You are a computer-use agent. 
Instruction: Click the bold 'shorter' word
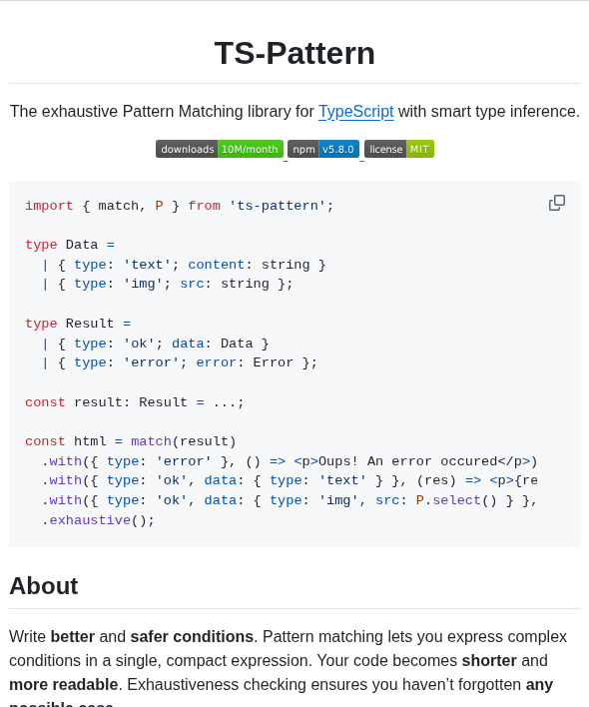coord(489,660)
